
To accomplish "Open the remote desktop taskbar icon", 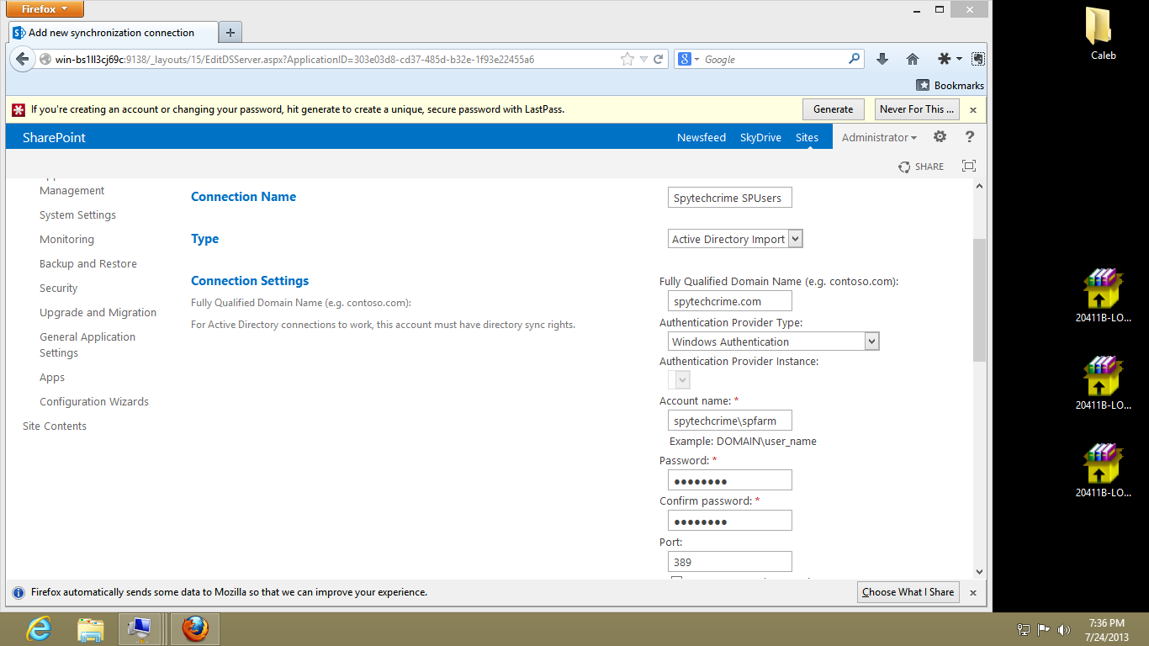I will click(x=140, y=628).
